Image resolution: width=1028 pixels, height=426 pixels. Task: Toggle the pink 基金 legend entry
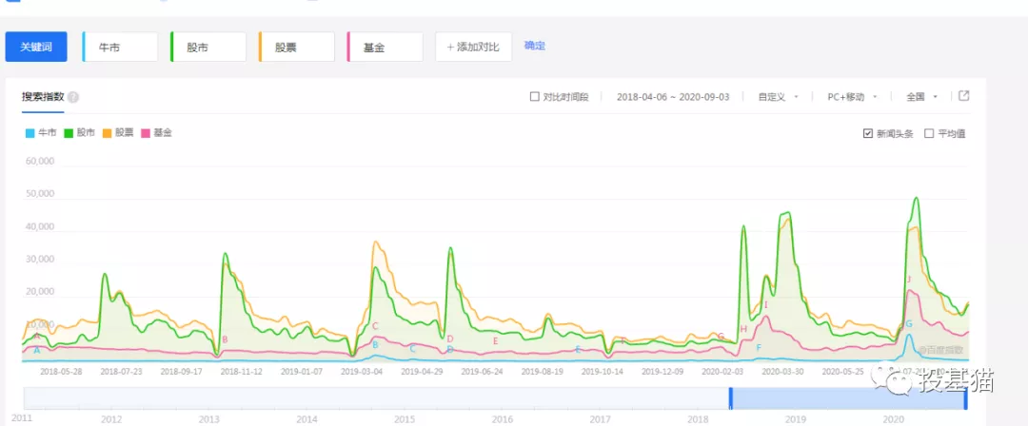(157, 133)
